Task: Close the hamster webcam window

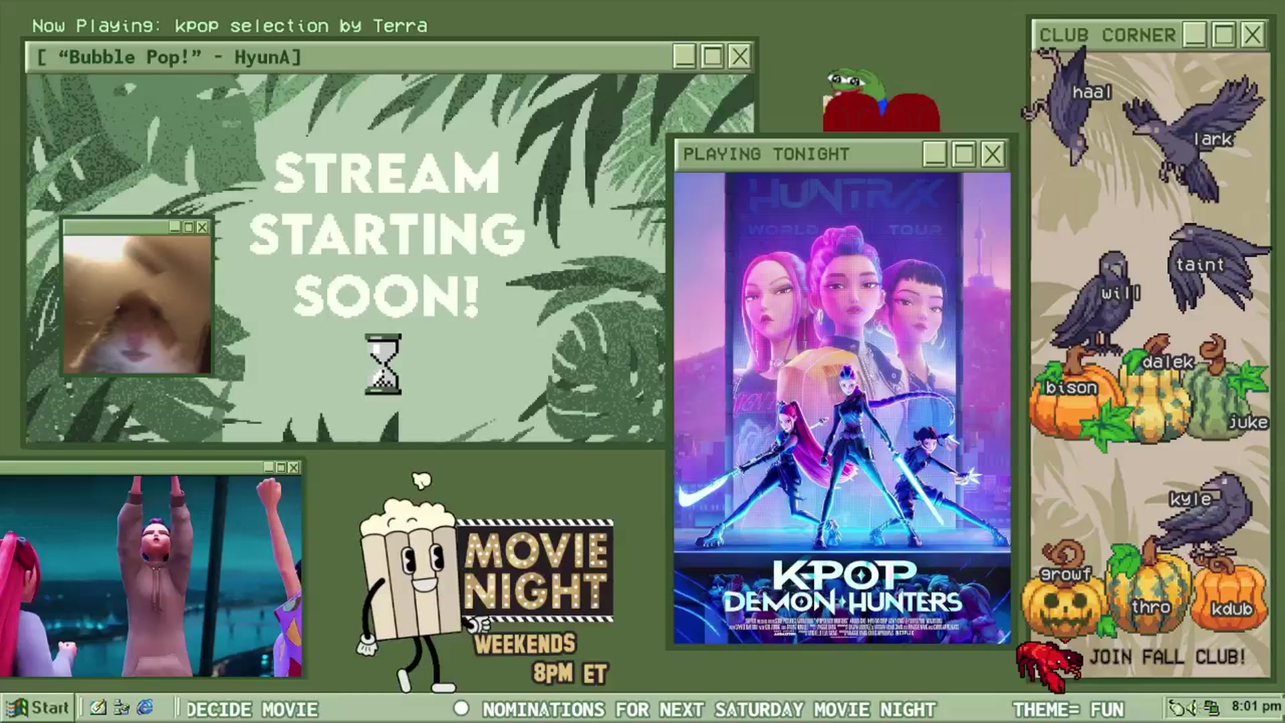Action: [x=202, y=228]
